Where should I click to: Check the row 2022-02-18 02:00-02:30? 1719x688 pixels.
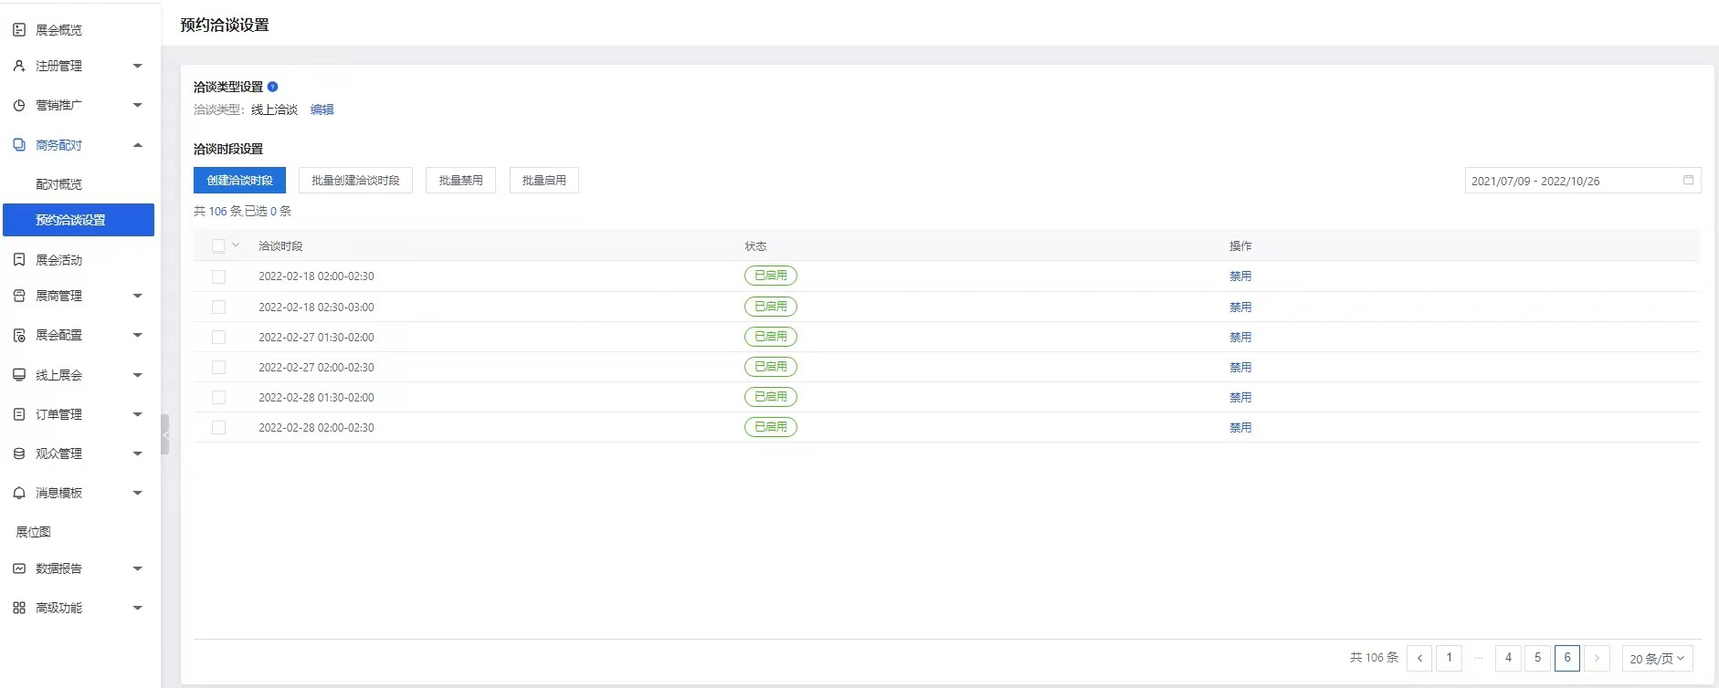pos(218,276)
